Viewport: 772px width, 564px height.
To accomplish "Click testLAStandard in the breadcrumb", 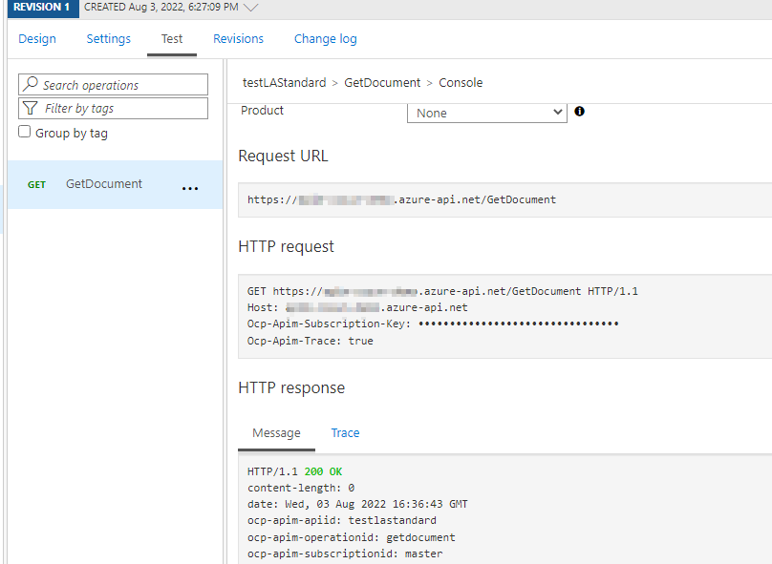I will 284,83.
